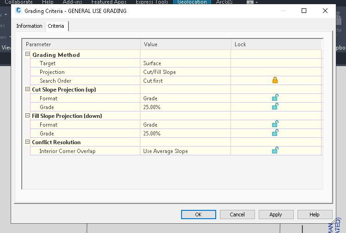Cancel the grading criteria dialog

pos(237,215)
